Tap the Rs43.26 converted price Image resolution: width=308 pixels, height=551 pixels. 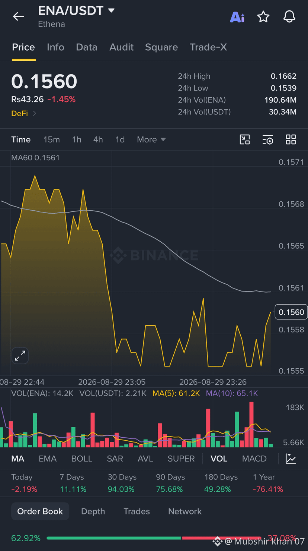coord(28,100)
